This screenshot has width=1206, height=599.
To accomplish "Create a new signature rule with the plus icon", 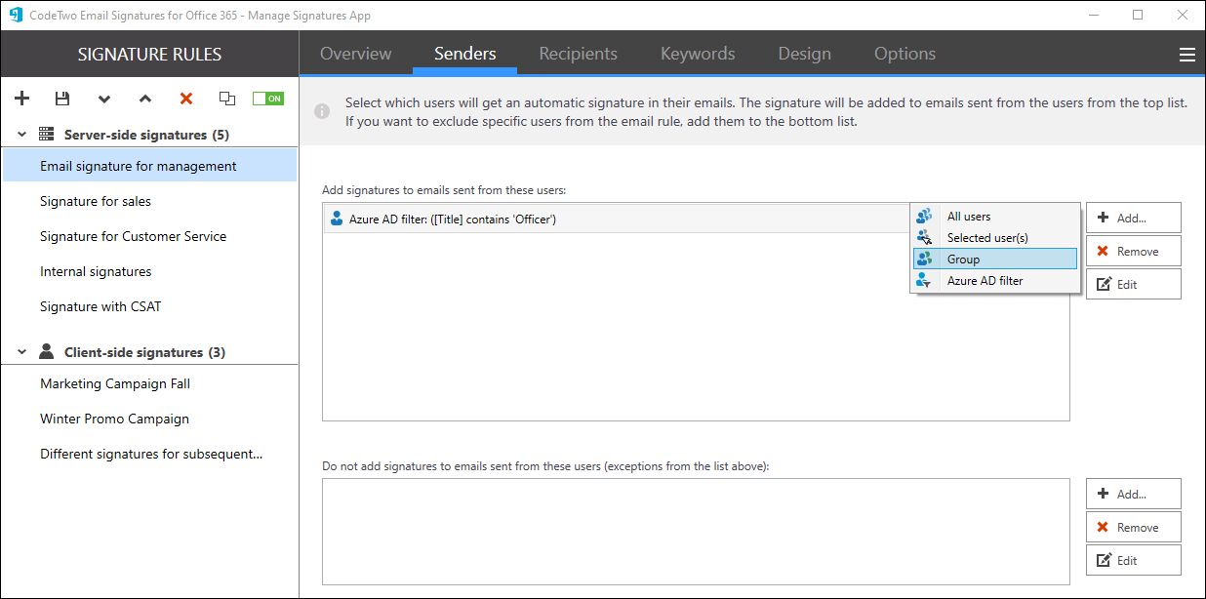I will 21,98.
